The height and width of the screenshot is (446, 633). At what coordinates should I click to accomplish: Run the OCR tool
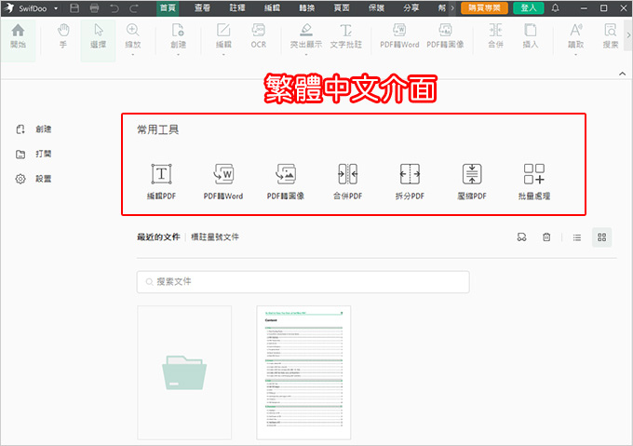click(259, 36)
